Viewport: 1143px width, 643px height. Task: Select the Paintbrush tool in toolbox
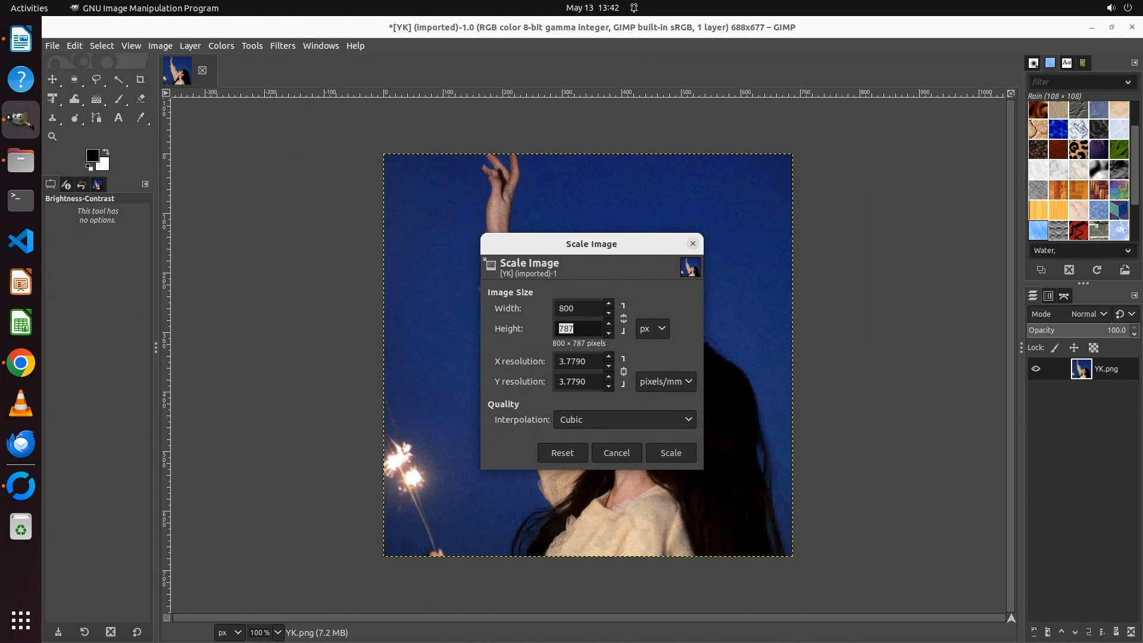pyautogui.click(x=118, y=99)
